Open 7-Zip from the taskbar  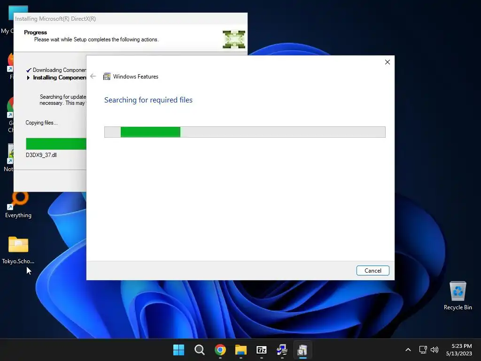click(x=261, y=350)
